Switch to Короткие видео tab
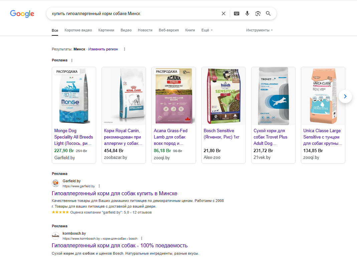Screen dimensions: 357x261 pyautogui.click(x=78, y=30)
